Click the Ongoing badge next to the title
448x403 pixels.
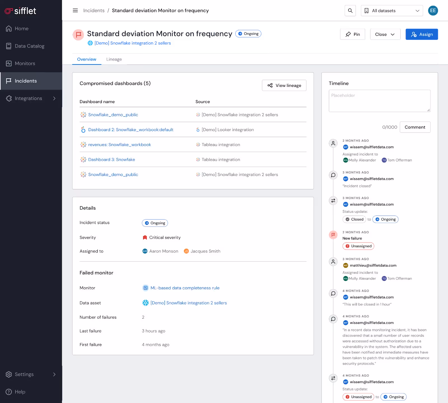(248, 34)
